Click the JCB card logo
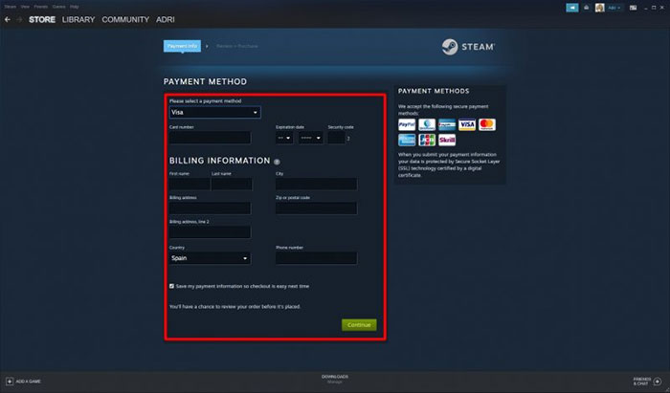This screenshot has height=393, width=670. [x=427, y=140]
